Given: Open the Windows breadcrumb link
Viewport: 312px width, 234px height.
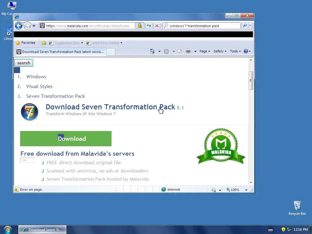Looking at the screenshot, I should [36, 76].
